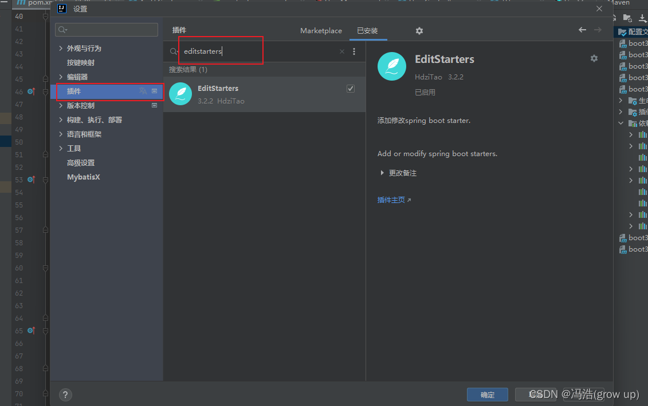The width and height of the screenshot is (648, 406).
Task: Open plugin management gear menu beside tabs
Action: [419, 31]
